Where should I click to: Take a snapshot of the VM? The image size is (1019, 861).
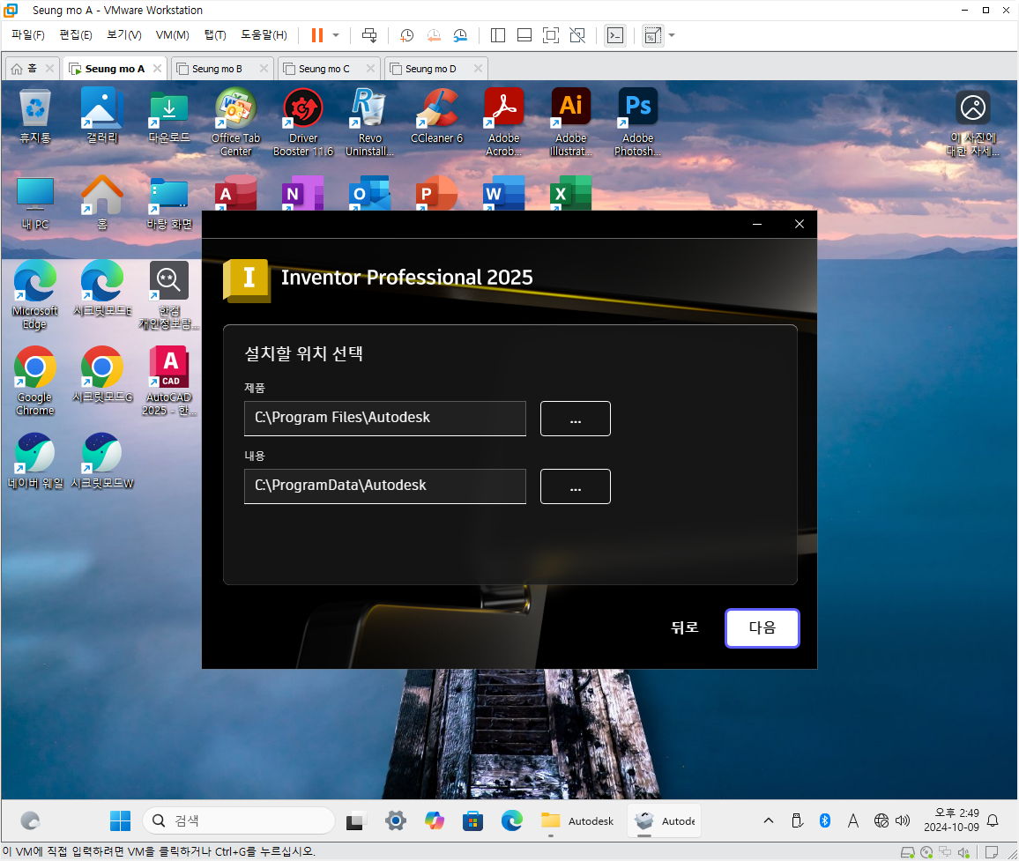pos(407,35)
